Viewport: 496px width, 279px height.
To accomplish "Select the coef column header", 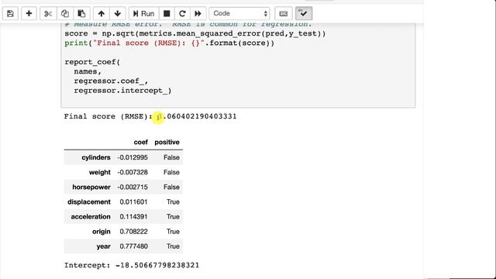I will pos(140,143).
